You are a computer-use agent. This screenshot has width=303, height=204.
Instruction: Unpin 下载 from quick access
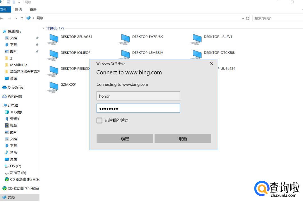point(37,45)
